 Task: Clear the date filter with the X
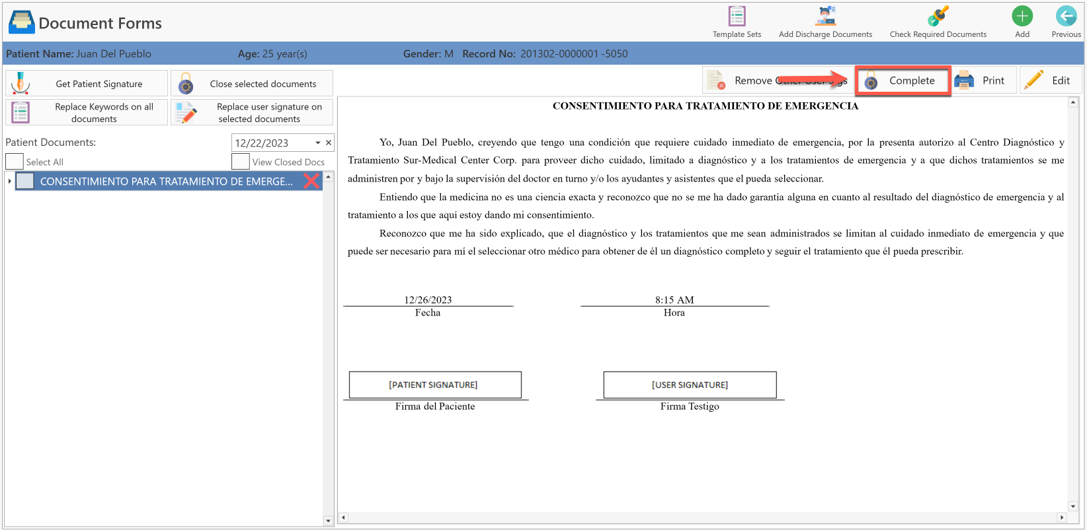[329, 143]
